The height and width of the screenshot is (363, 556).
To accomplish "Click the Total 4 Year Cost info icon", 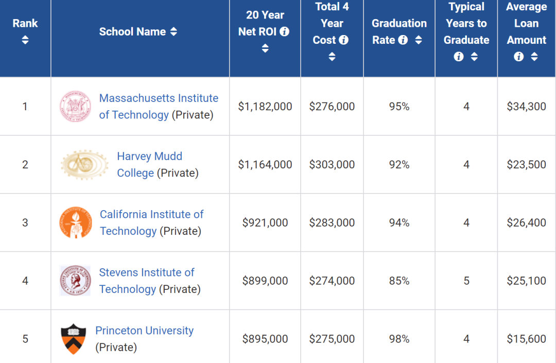I will [343, 40].
